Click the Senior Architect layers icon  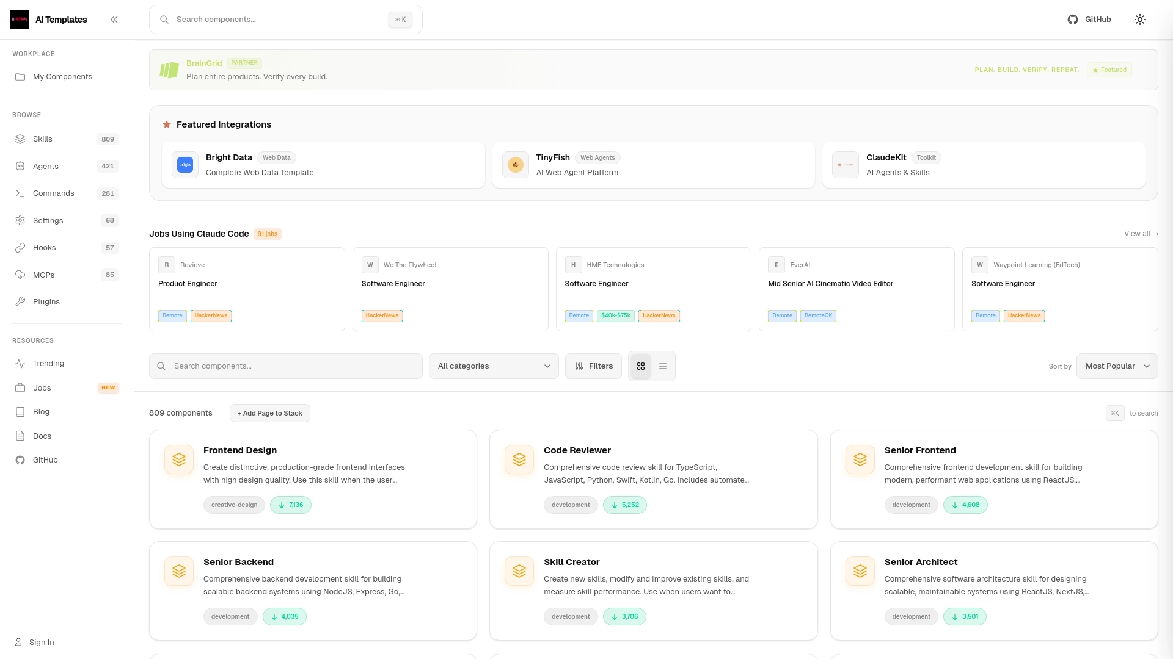[860, 571]
